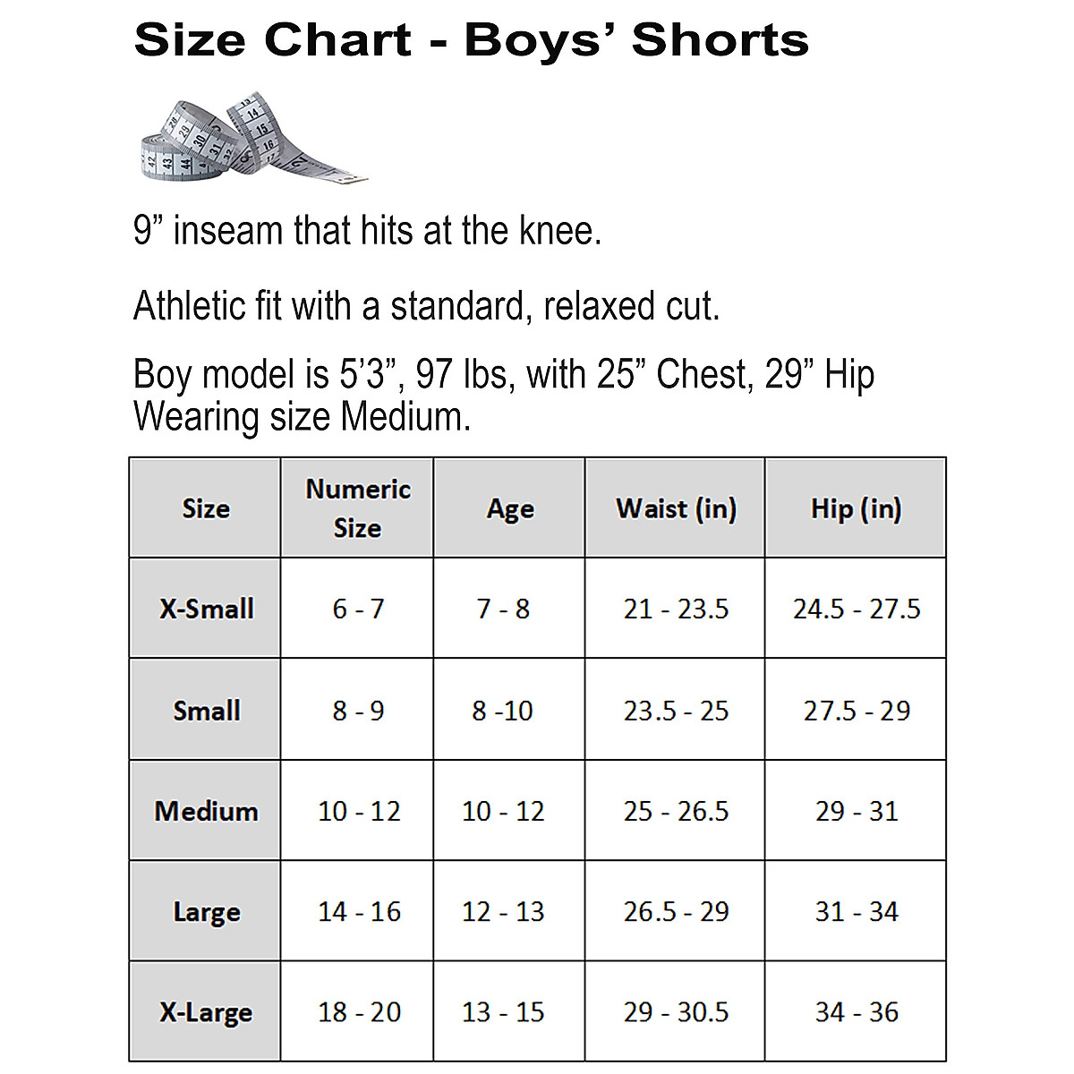
Task: Select the age cell reading 13 - 15
Action: (502, 1012)
